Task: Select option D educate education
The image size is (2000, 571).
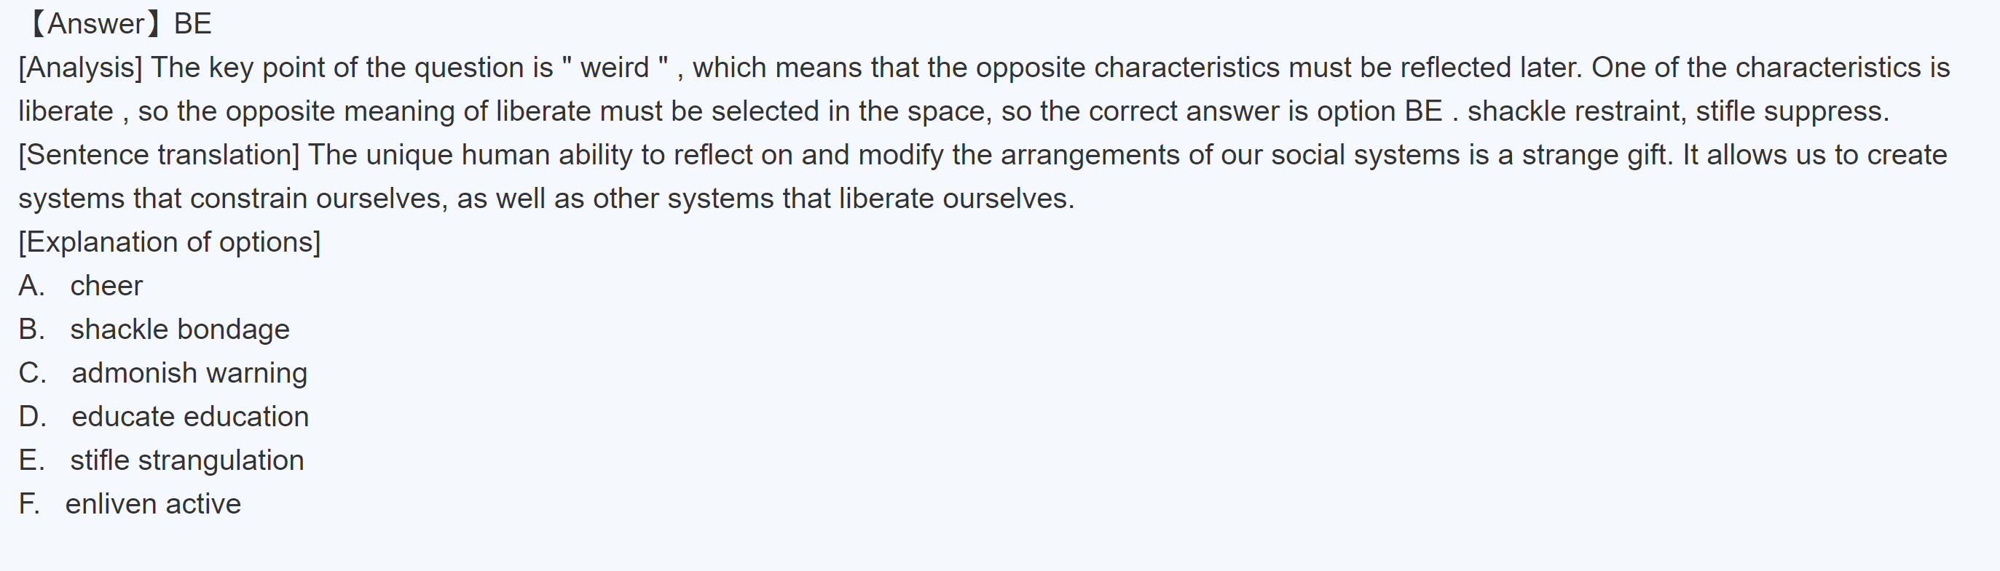Action: pyautogui.click(x=190, y=418)
